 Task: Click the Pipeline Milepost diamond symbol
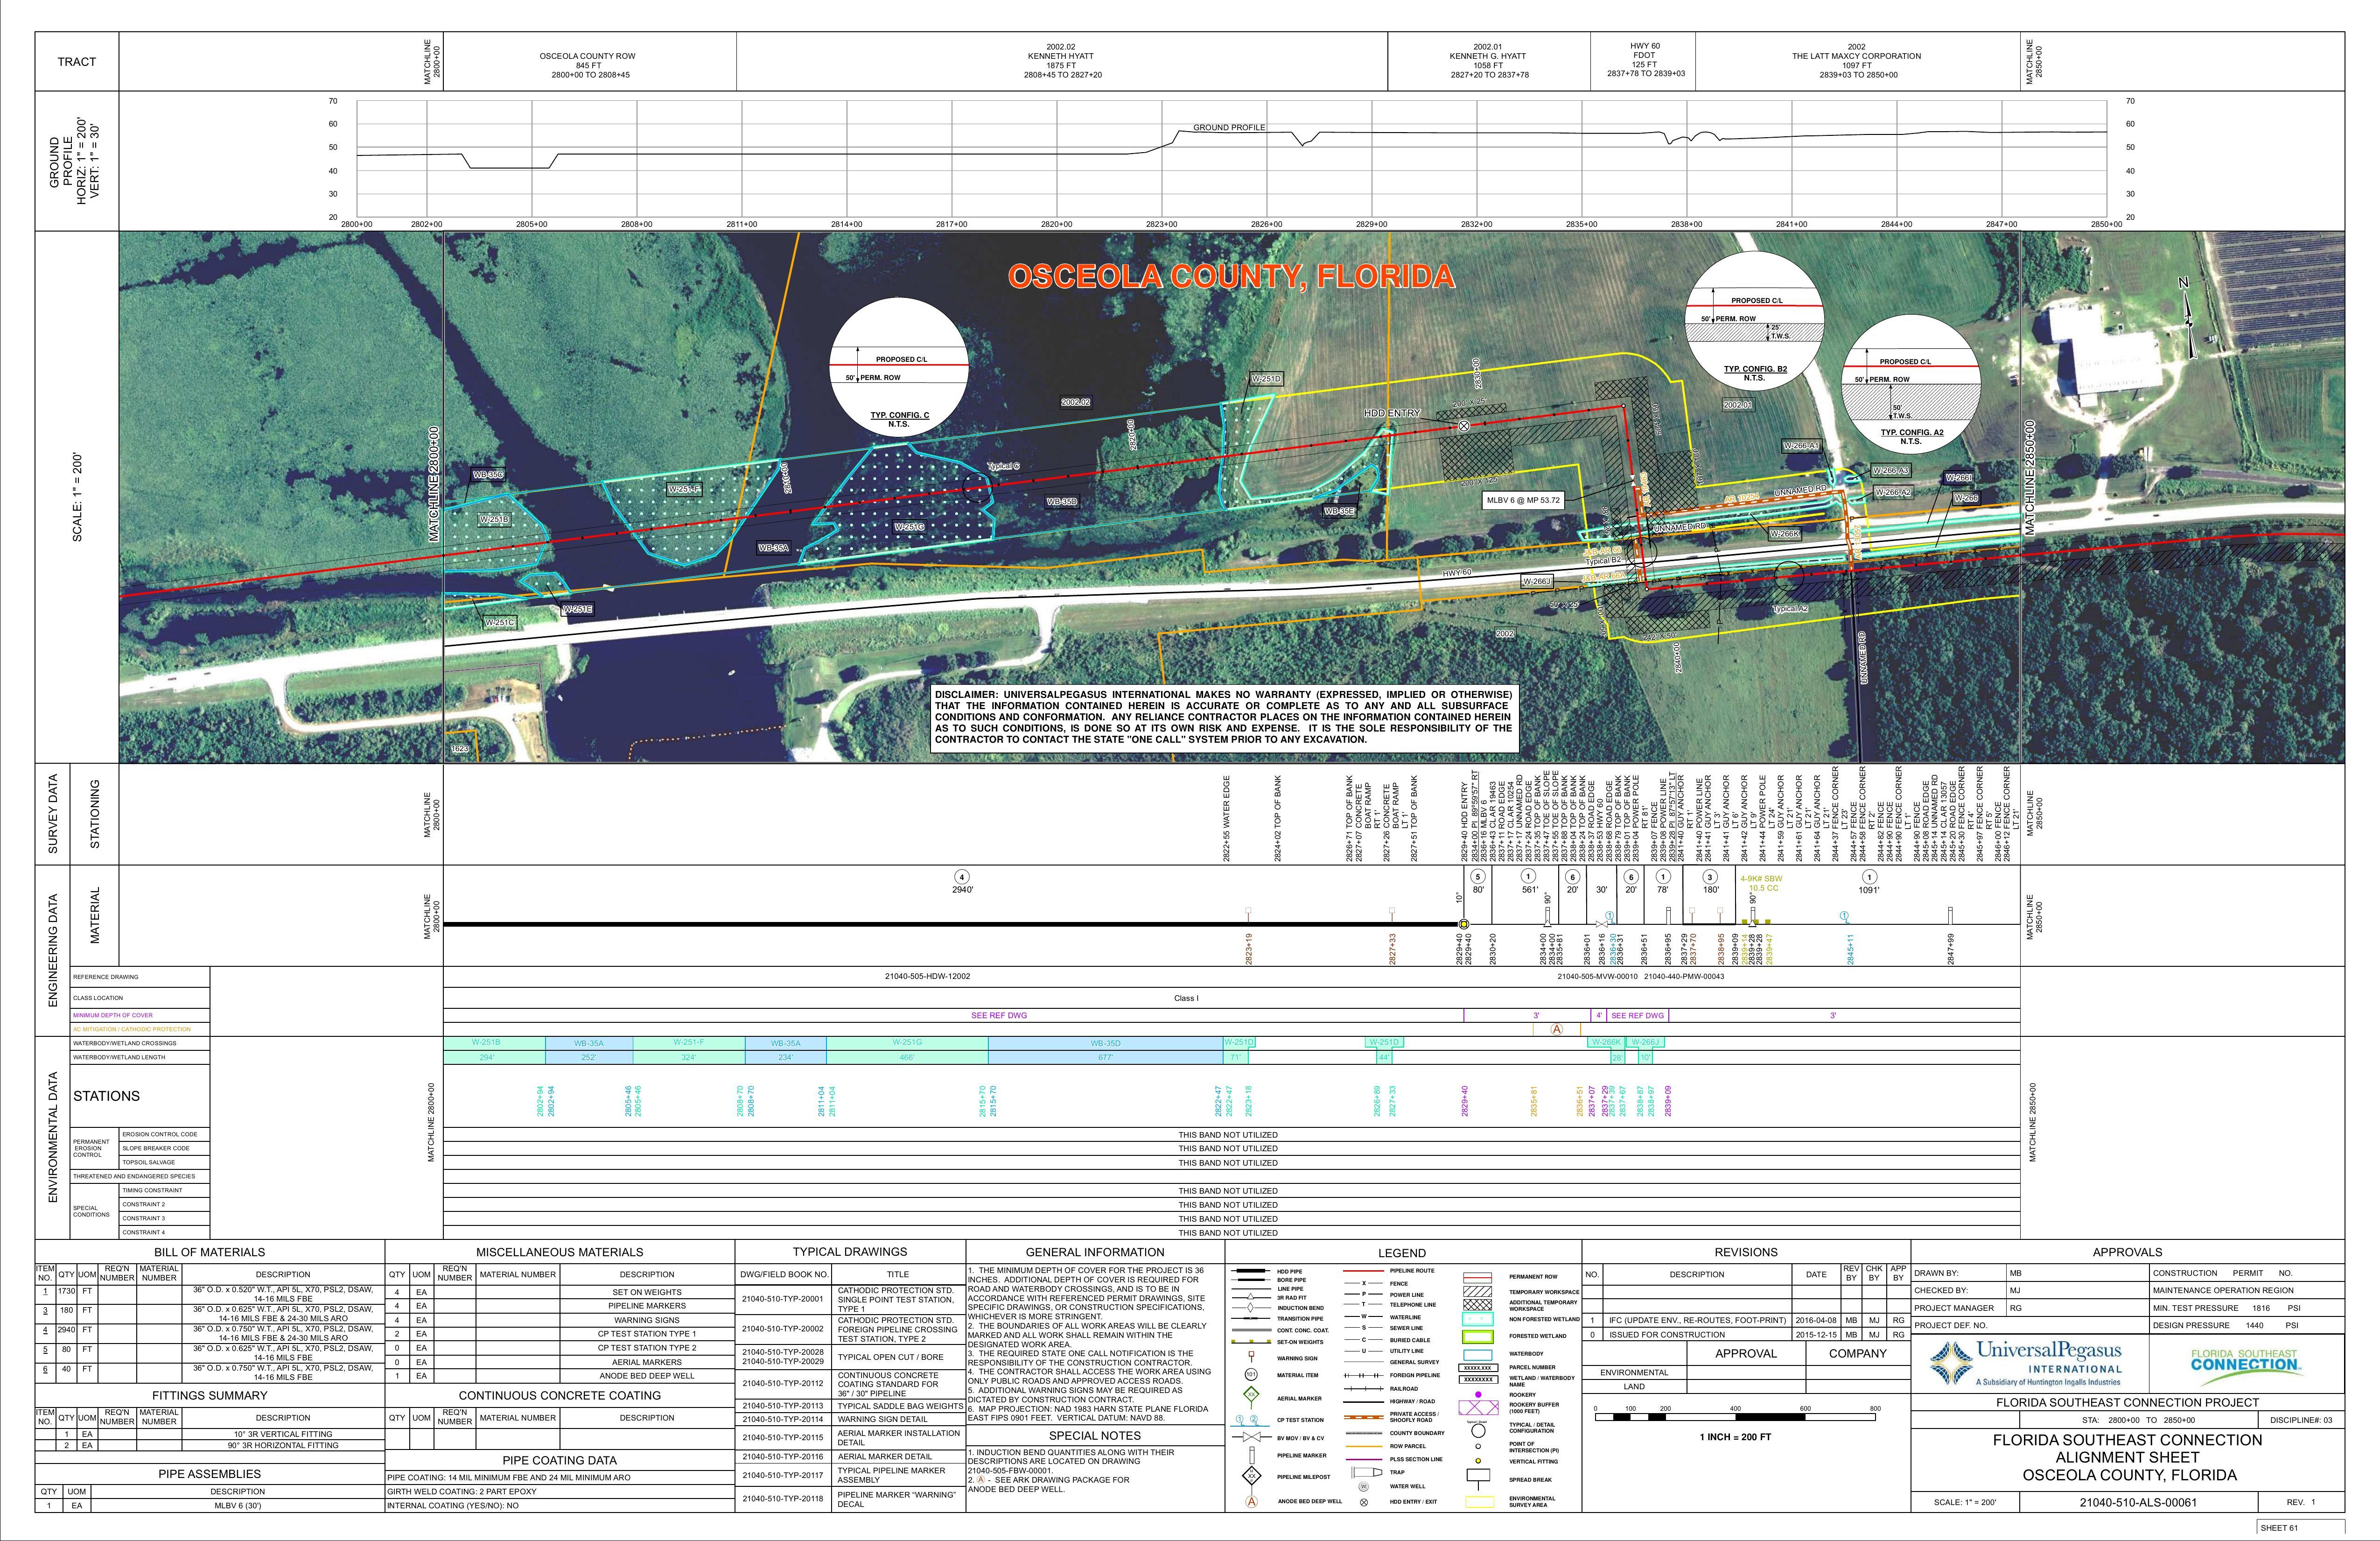pos(1252,1477)
